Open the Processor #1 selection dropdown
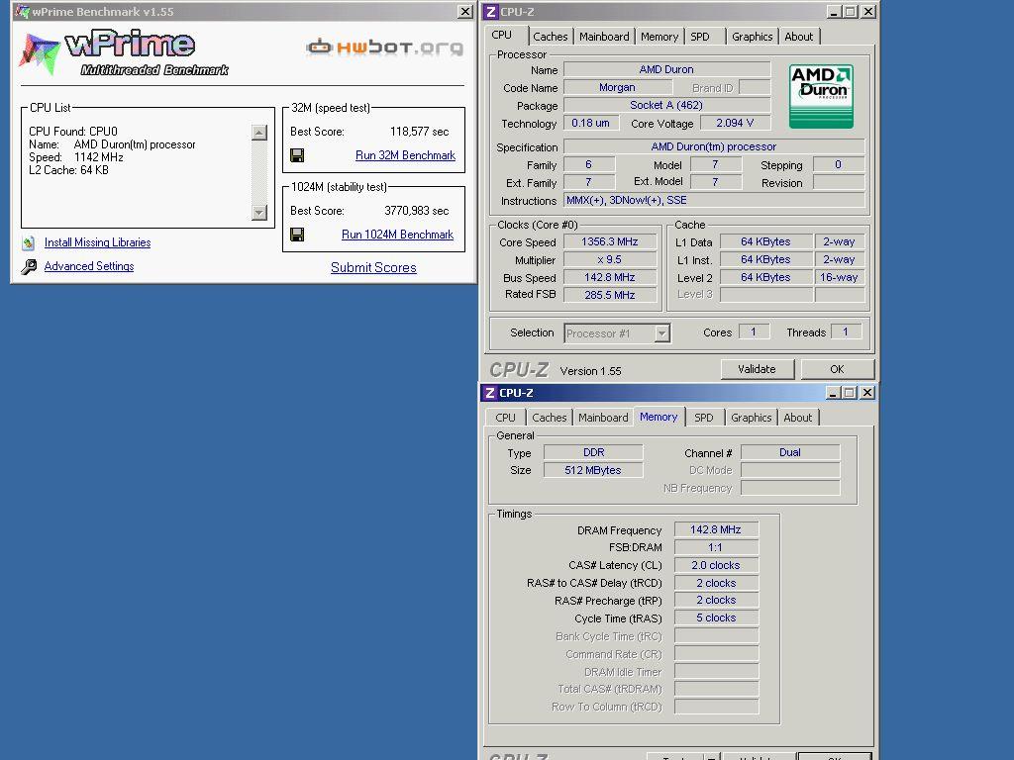The height and width of the screenshot is (760, 1014). point(661,333)
